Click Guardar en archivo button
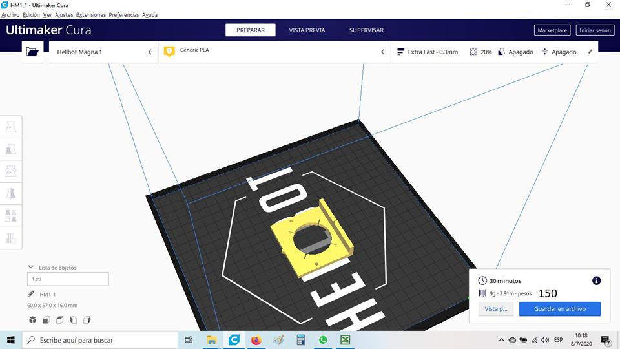Screen dimensions: 620x349 (560, 309)
